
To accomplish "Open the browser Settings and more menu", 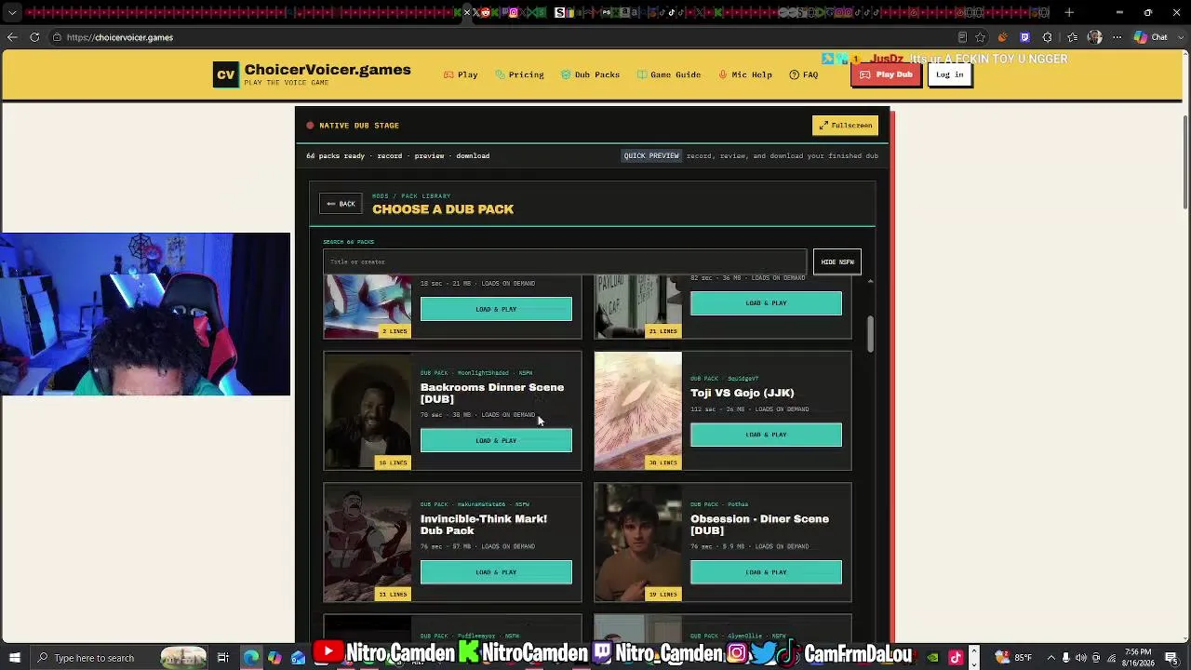I will (1117, 38).
